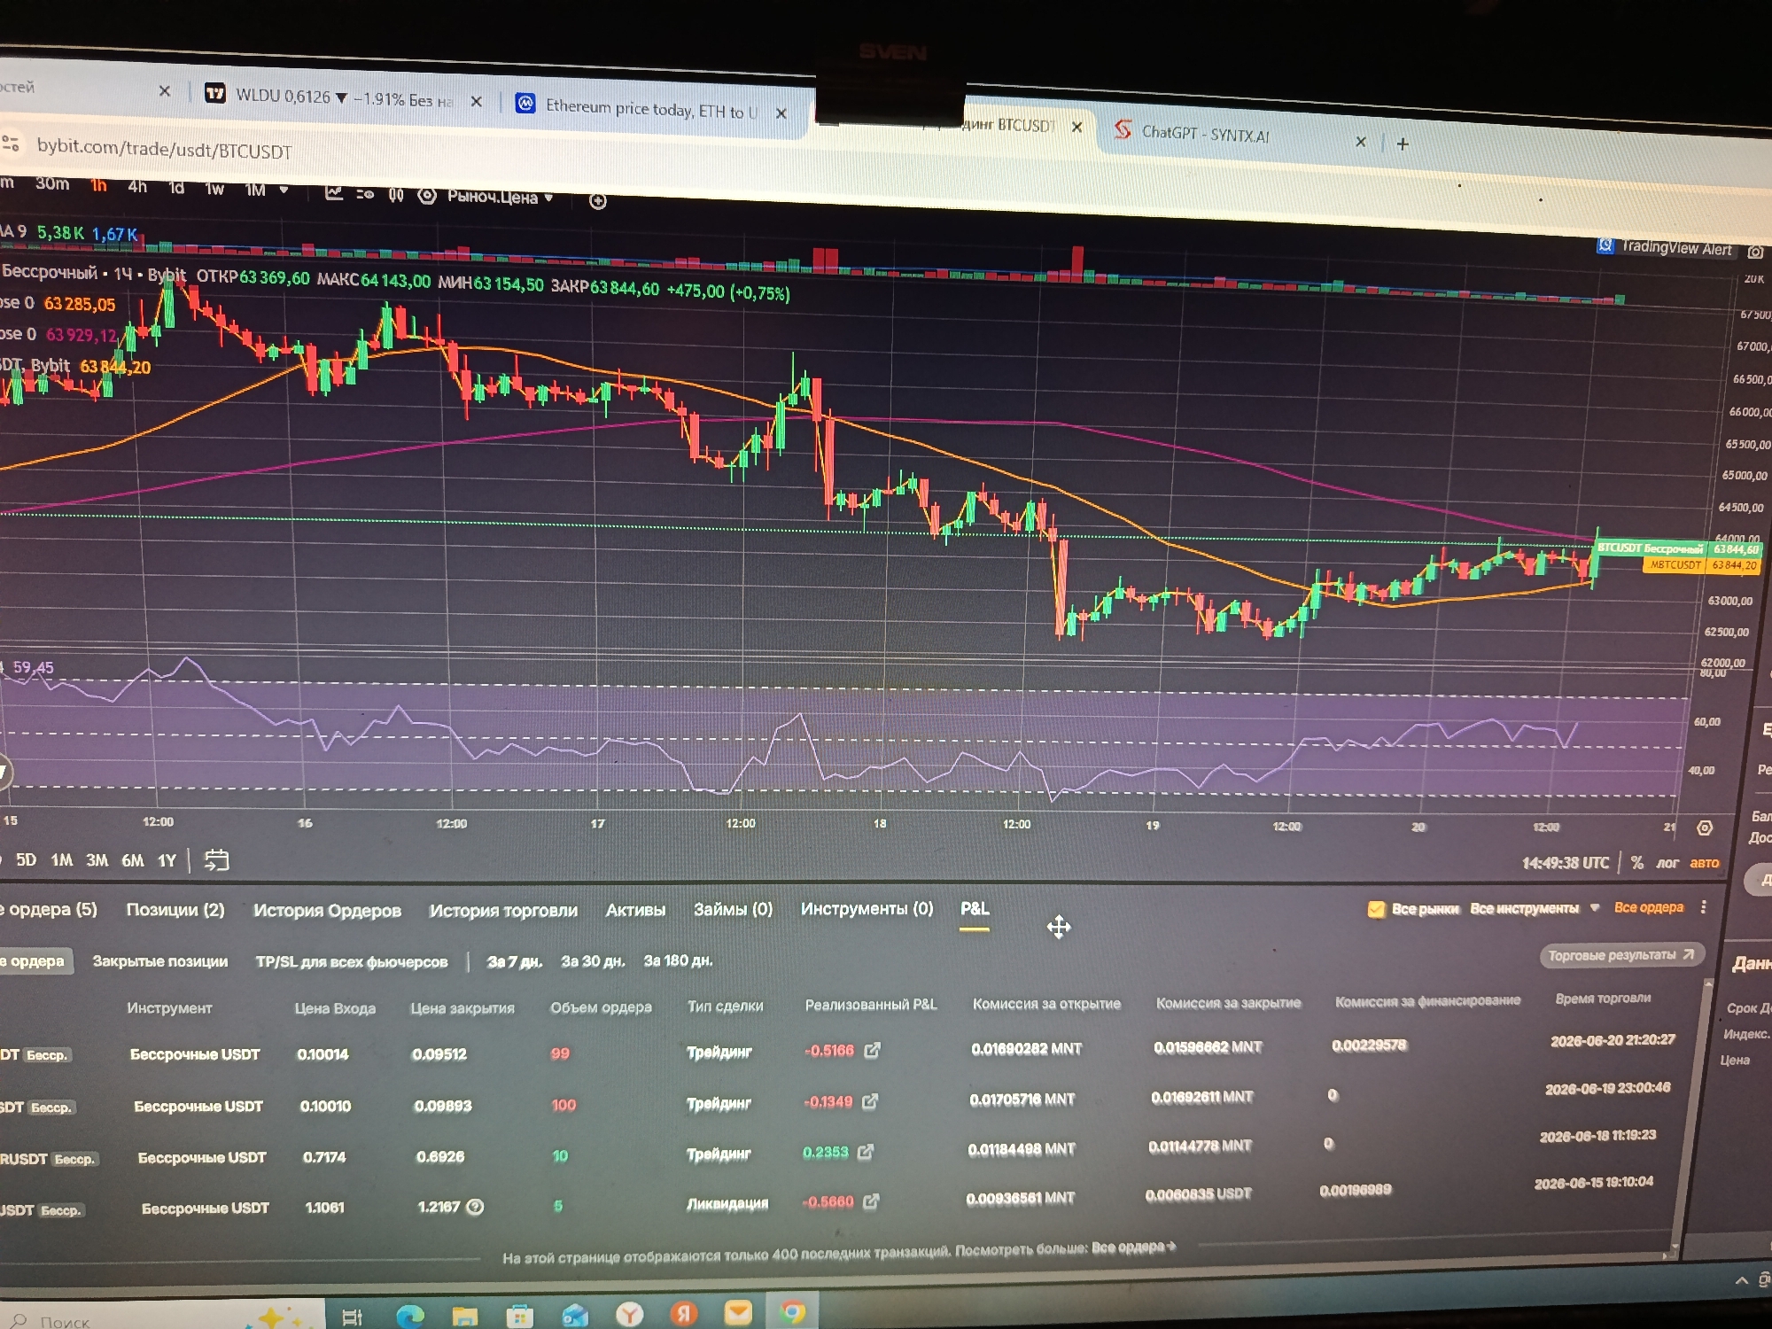Click 'Все ордера' link in footer note
This screenshot has height=1329, width=1772.
pyautogui.click(x=1133, y=1247)
